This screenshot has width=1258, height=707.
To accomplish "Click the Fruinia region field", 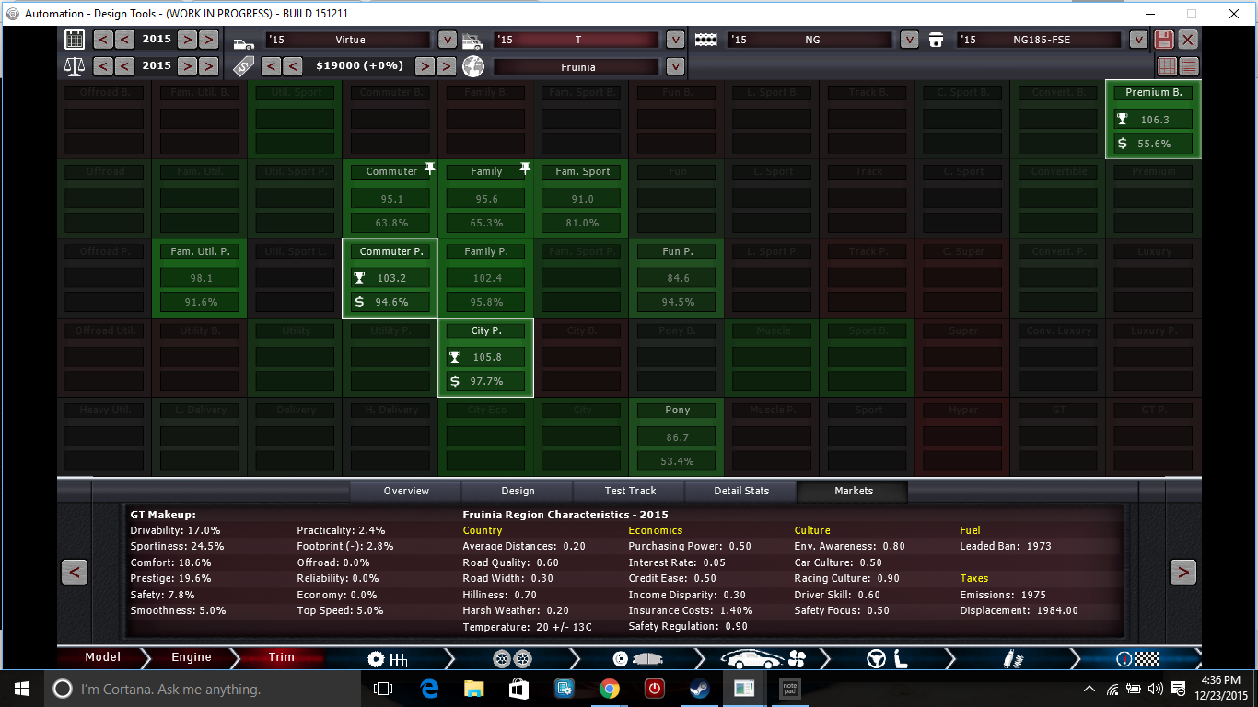I will click(577, 66).
